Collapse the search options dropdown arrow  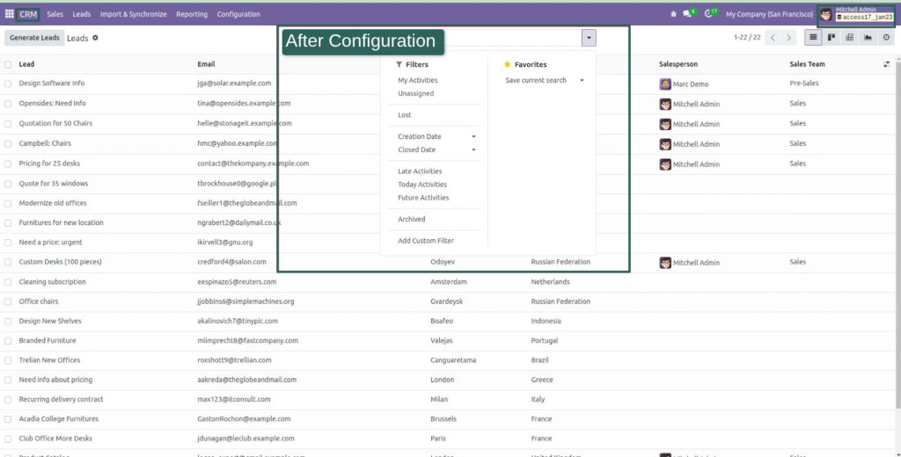pyautogui.click(x=589, y=38)
